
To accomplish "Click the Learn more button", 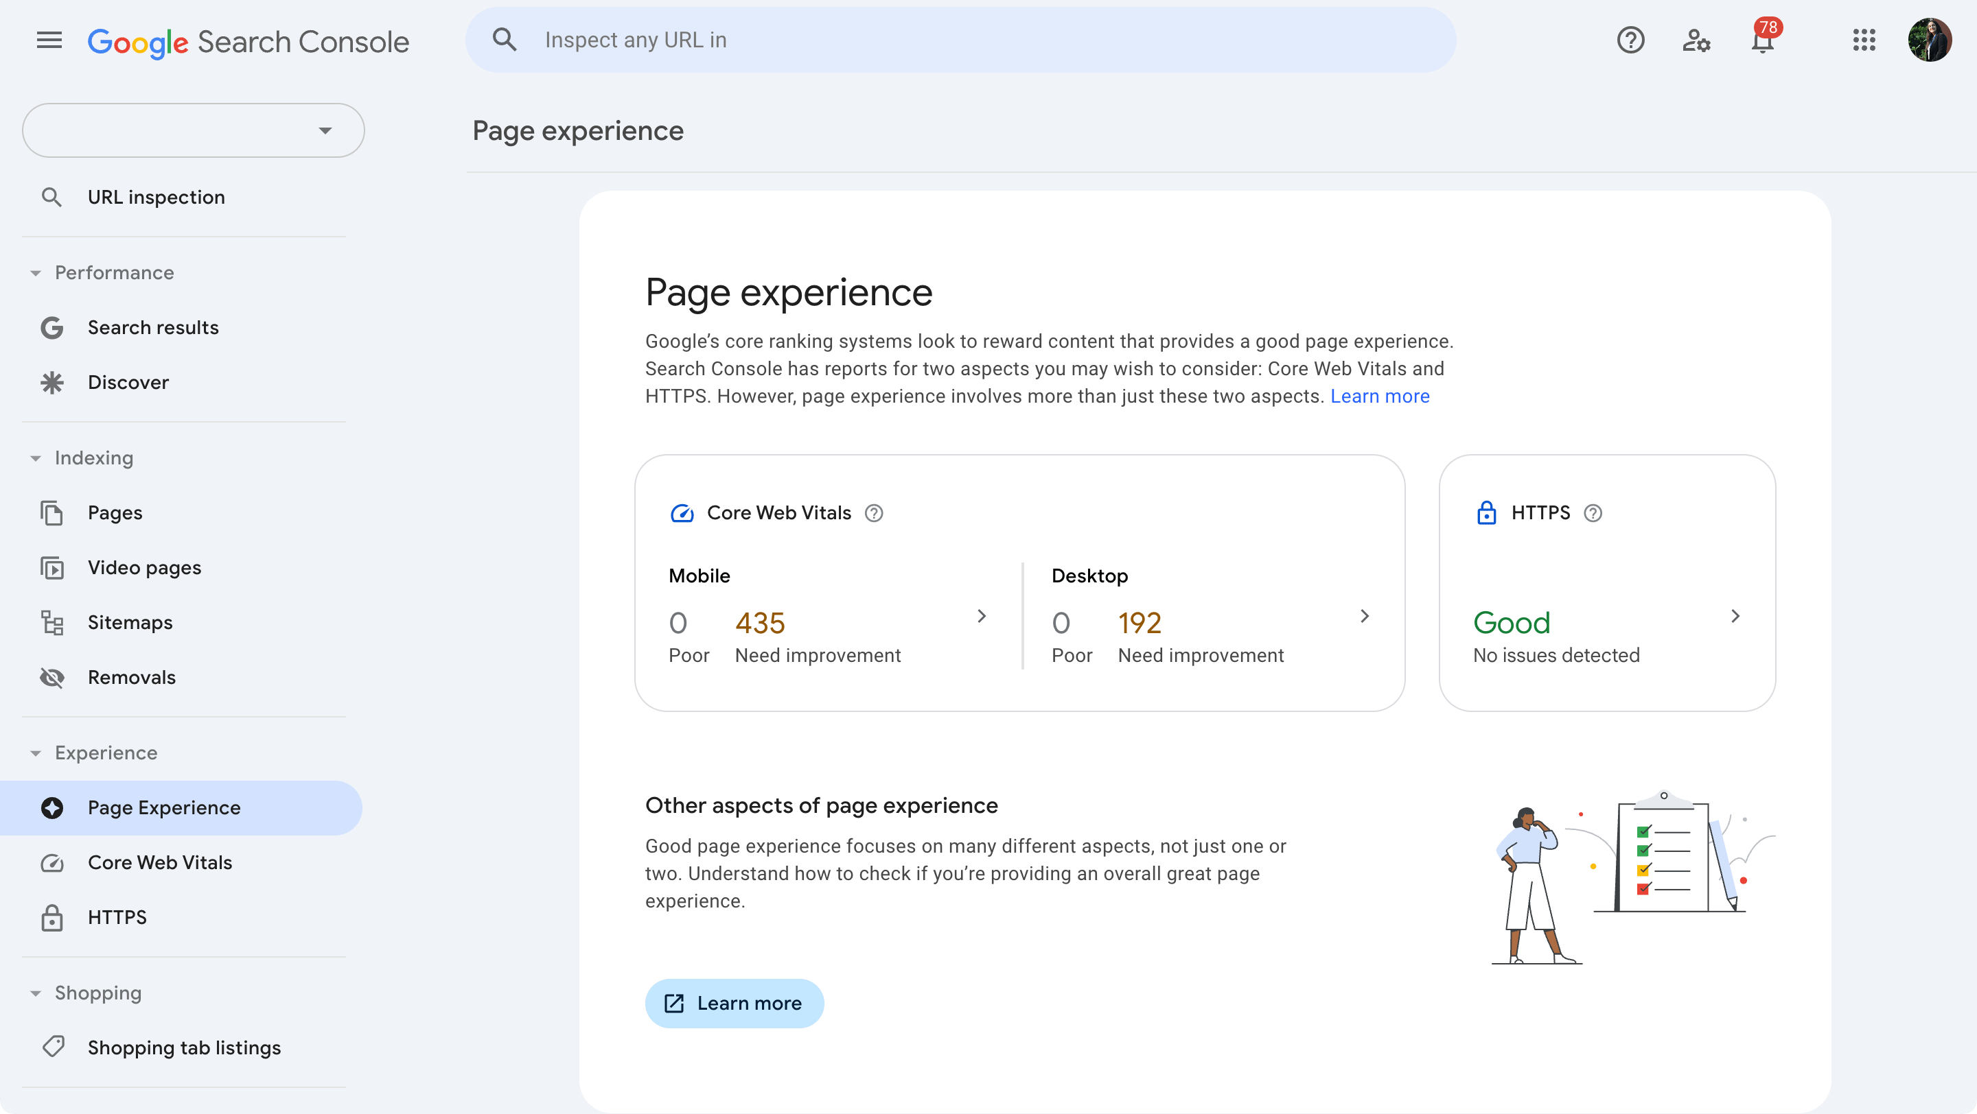I will (x=734, y=1003).
